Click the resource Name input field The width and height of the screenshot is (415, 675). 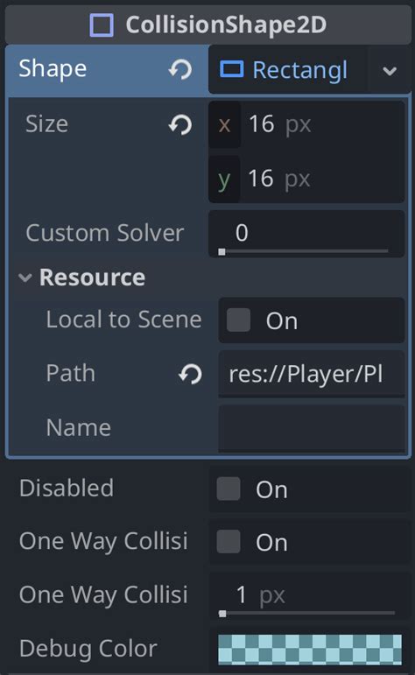(x=312, y=428)
